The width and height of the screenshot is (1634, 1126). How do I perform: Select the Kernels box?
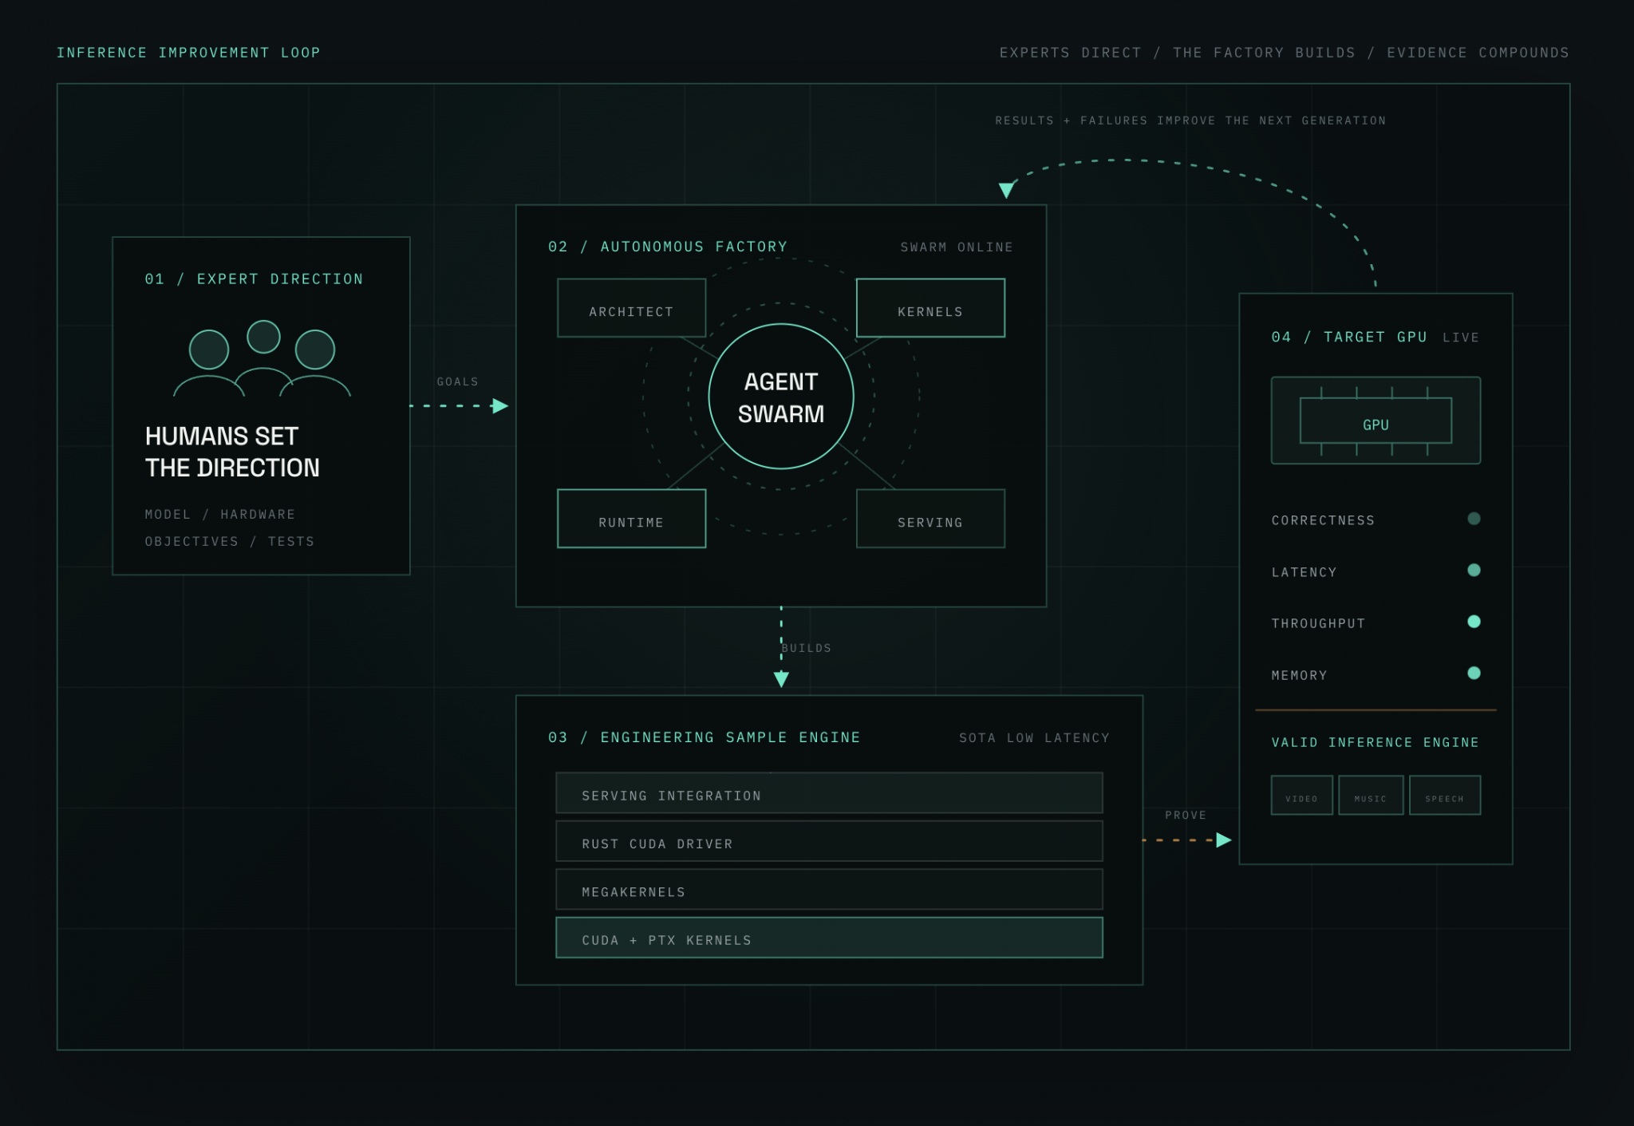click(930, 308)
